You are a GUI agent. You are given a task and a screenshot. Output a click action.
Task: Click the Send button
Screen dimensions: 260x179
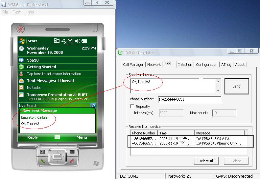(x=236, y=86)
